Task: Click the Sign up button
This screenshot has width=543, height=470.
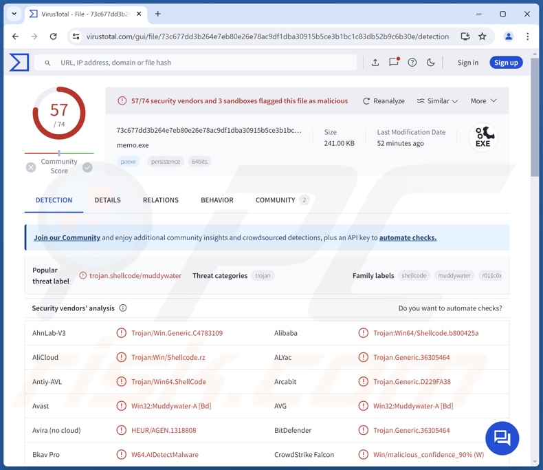Action: pyautogui.click(x=506, y=63)
